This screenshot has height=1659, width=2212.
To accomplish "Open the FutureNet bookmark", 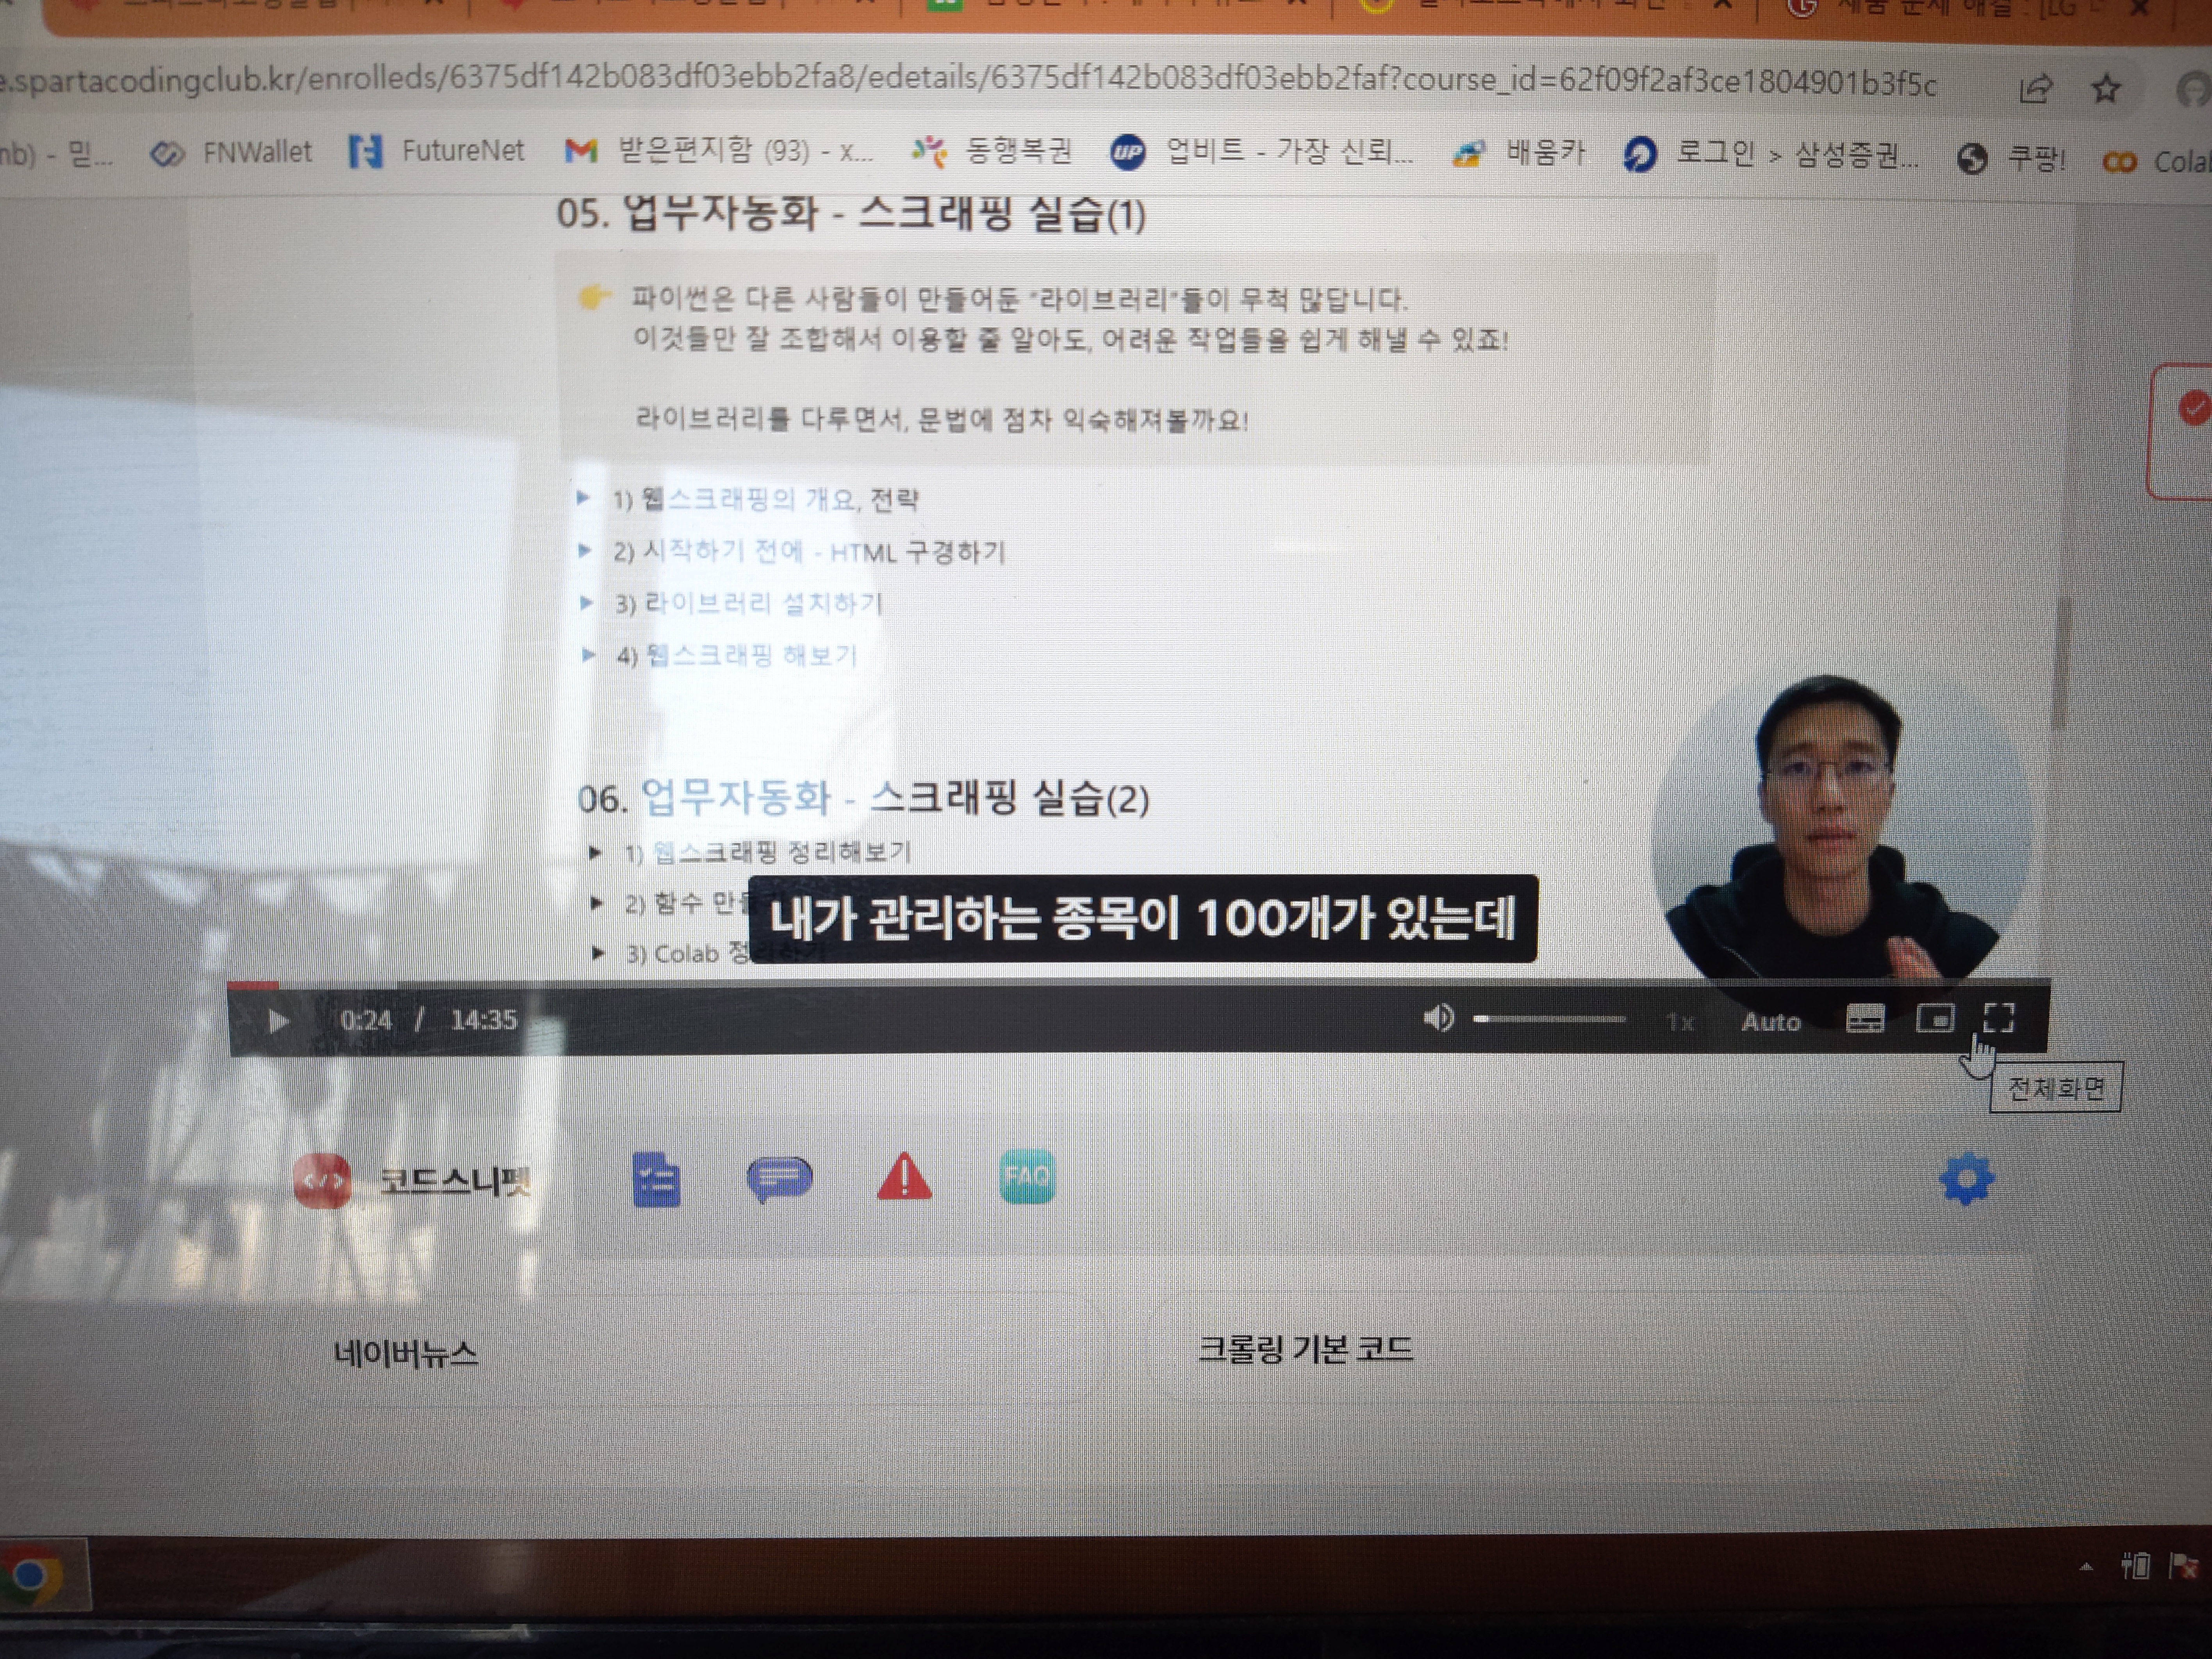I will click(437, 151).
